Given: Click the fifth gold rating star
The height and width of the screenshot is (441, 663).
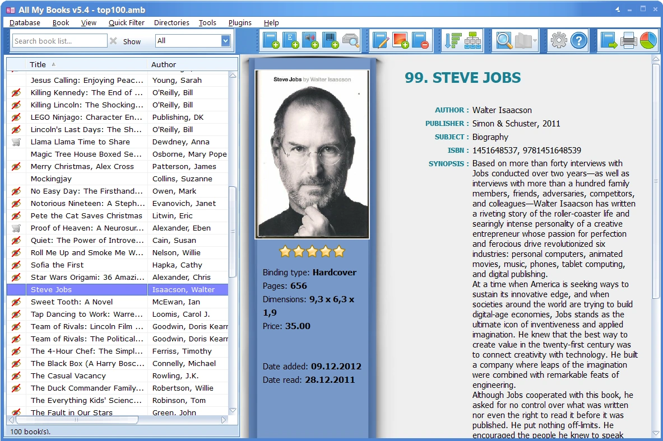Looking at the screenshot, I should coord(339,252).
